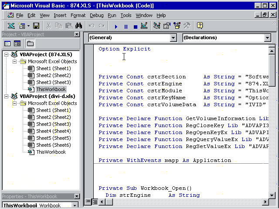Viewport: 279px width, 209px height.
Task: Toggle Folders view in Project panel
Action: [x=30, y=44]
